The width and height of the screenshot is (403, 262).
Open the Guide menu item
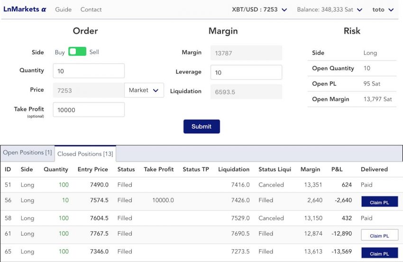64,9
